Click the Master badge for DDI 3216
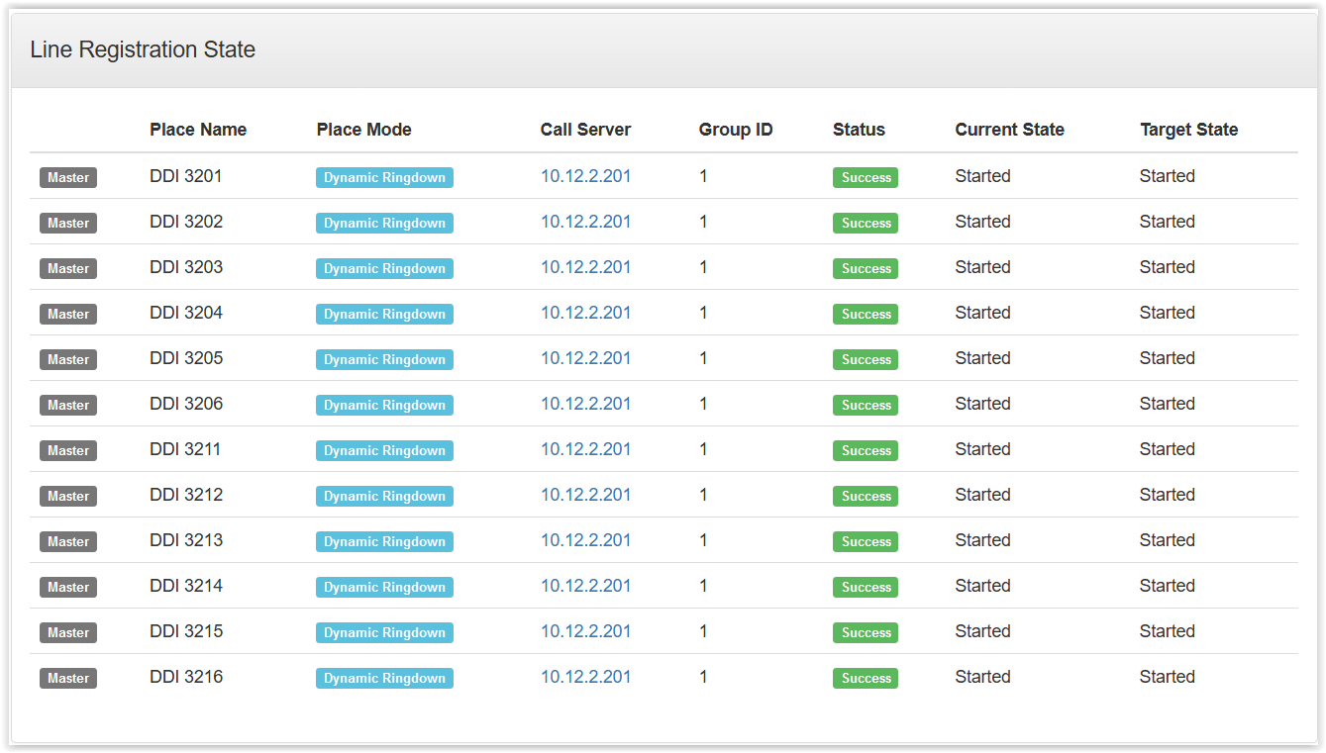This screenshot has width=1326, height=753. click(68, 679)
